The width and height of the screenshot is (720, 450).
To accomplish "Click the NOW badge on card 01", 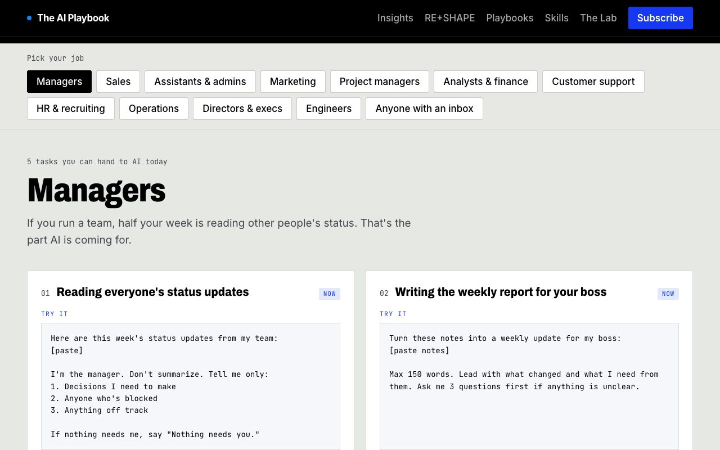I will coord(330,294).
